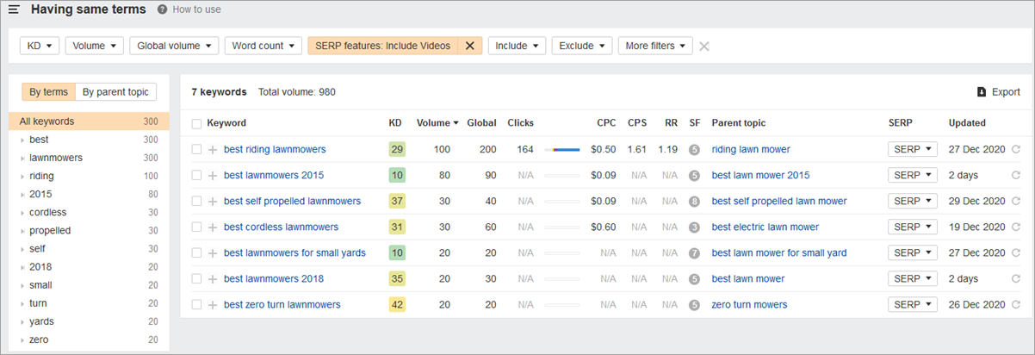Select the cordless term in the sidebar
This screenshot has height=355, width=1035.
[x=47, y=212]
